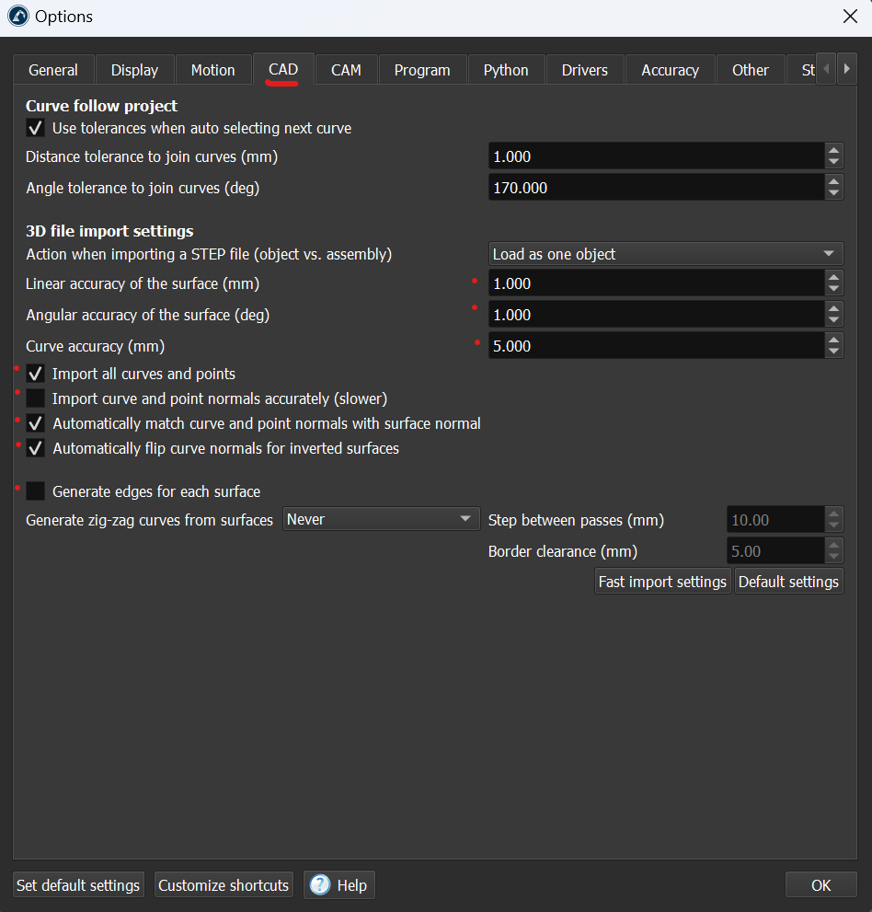Decrease Angular accuracy with down arrow
The height and width of the screenshot is (912, 872).
coord(833,321)
